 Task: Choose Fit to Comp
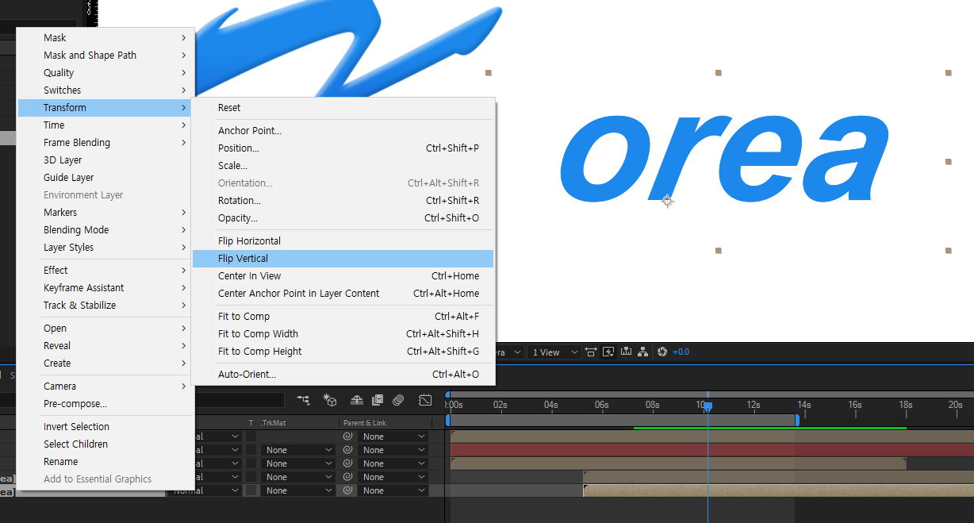(x=343, y=316)
